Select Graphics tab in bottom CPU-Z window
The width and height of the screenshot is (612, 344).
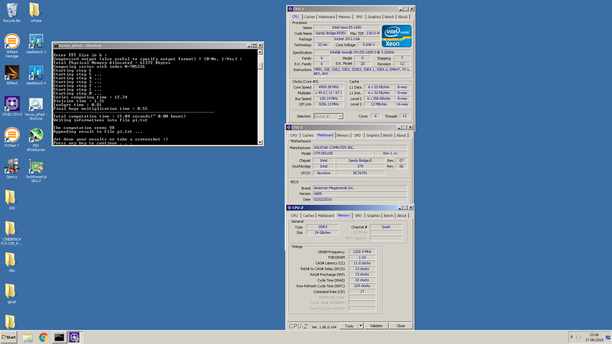tap(373, 216)
